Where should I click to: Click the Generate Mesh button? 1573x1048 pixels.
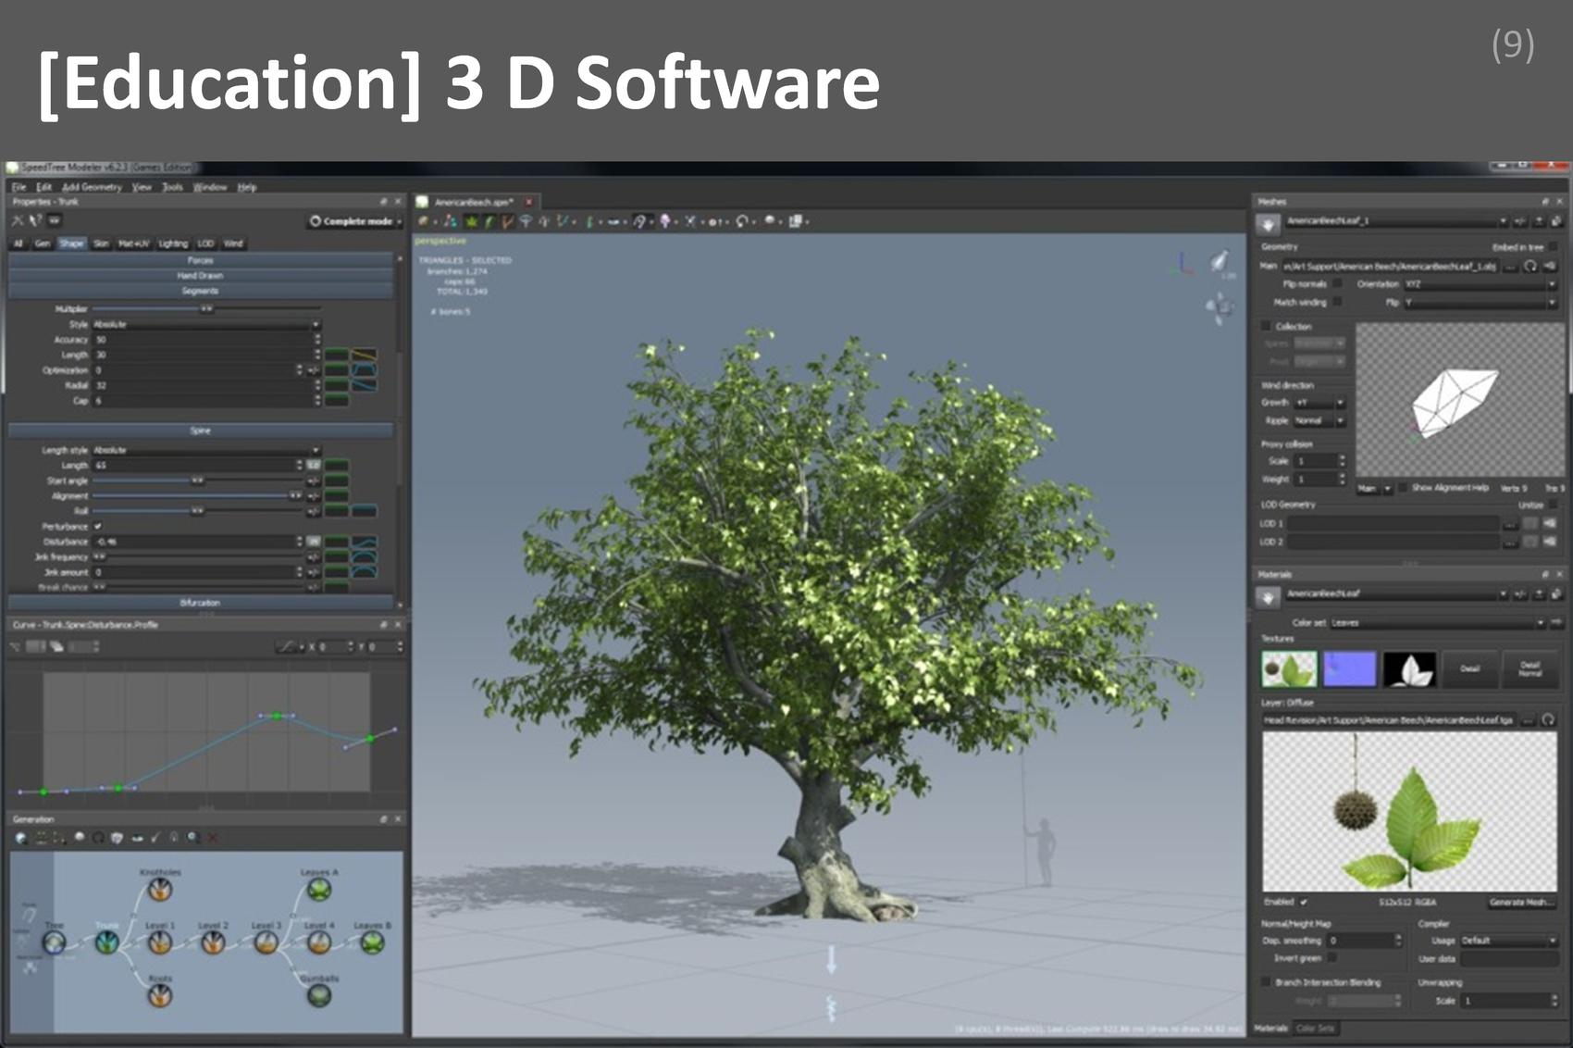[1520, 902]
